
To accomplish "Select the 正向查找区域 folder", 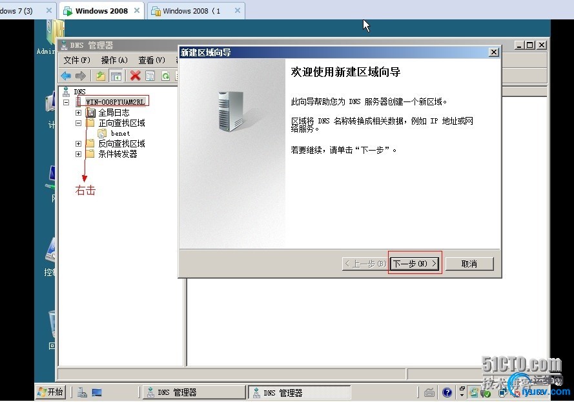I will point(121,123).
